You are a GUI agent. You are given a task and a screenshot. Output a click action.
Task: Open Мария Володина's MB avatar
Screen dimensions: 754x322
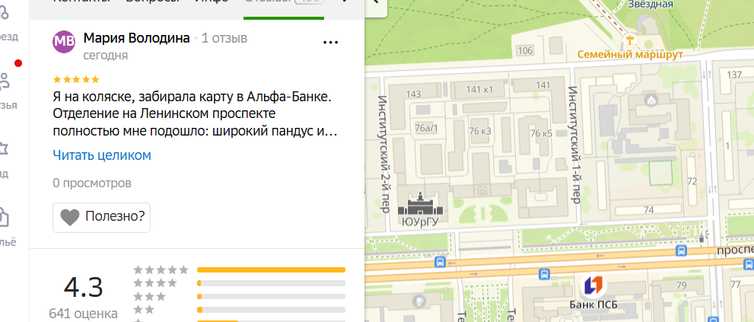pyautogui.click(x=64, y=41)
